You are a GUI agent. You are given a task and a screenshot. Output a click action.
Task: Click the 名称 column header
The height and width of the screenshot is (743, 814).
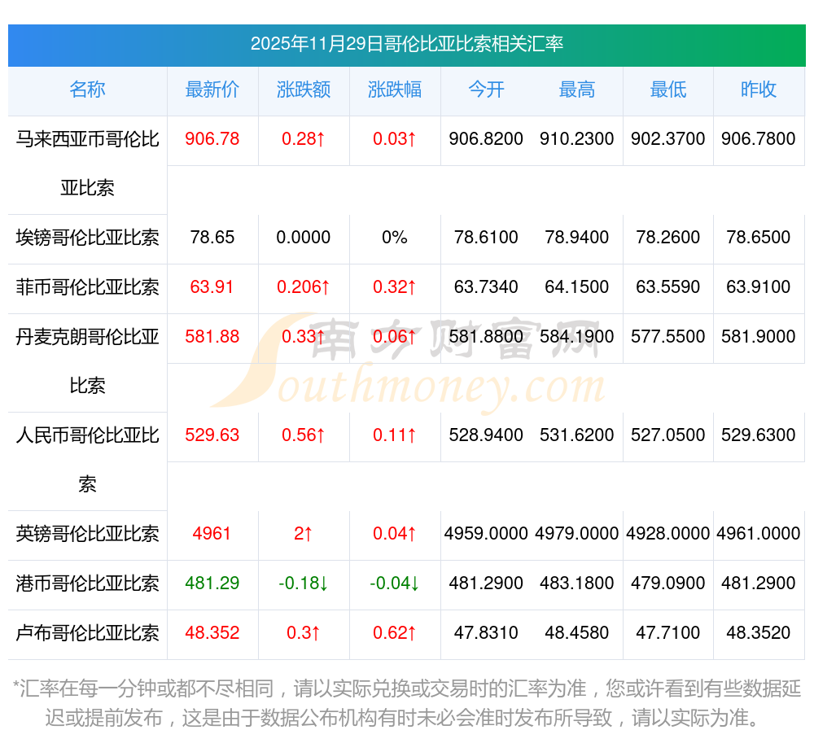tap(87, 90)
